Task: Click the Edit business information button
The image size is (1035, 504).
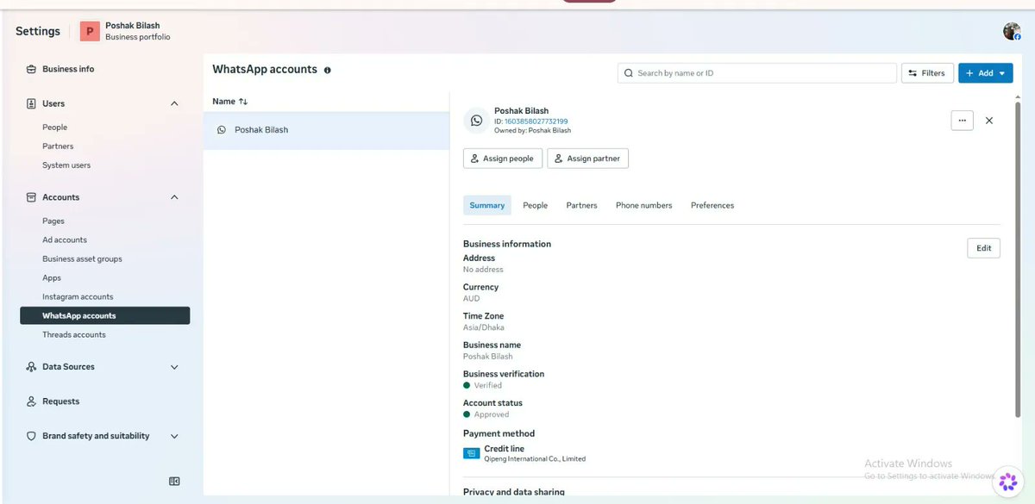Action: click(x=984, y=248)
